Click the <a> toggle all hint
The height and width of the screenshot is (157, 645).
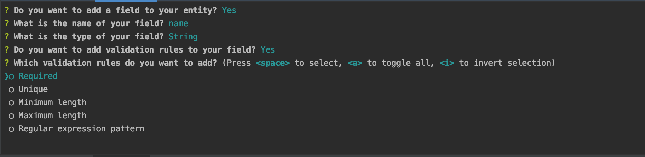(355, 63)
